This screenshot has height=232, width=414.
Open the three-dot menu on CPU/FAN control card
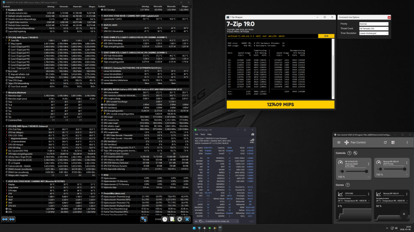(x=368, y=163)
